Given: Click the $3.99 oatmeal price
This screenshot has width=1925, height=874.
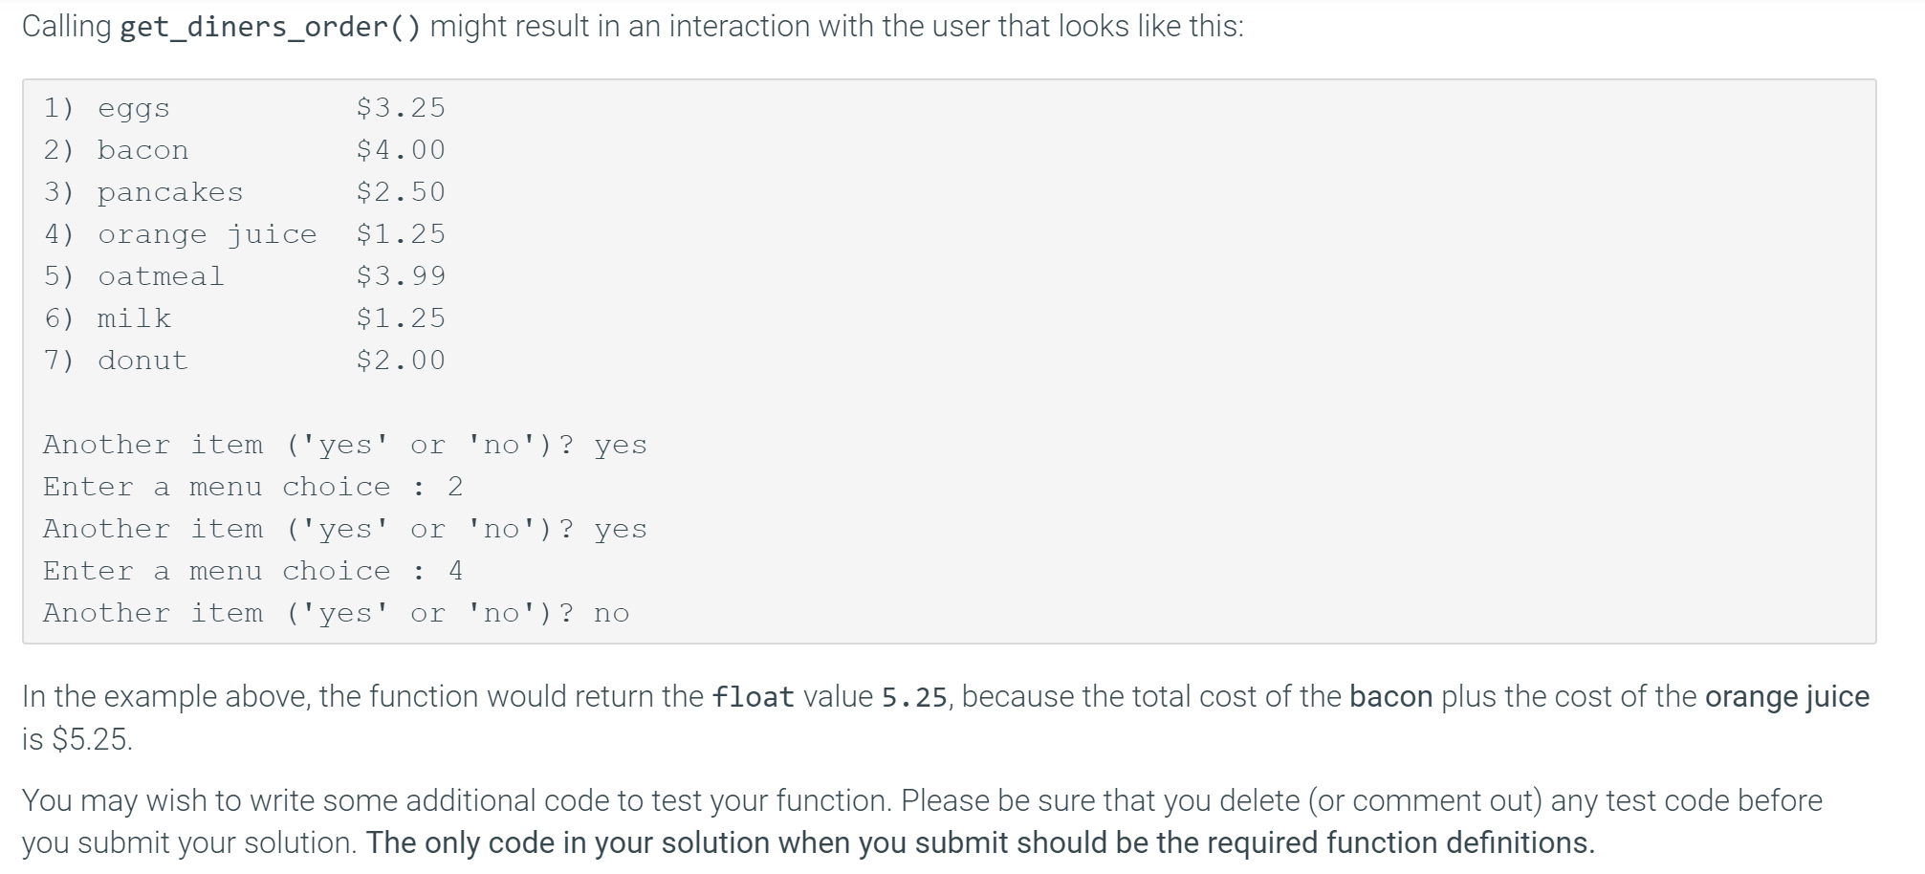Looking at the screenshot, I should tap(401, 275).
